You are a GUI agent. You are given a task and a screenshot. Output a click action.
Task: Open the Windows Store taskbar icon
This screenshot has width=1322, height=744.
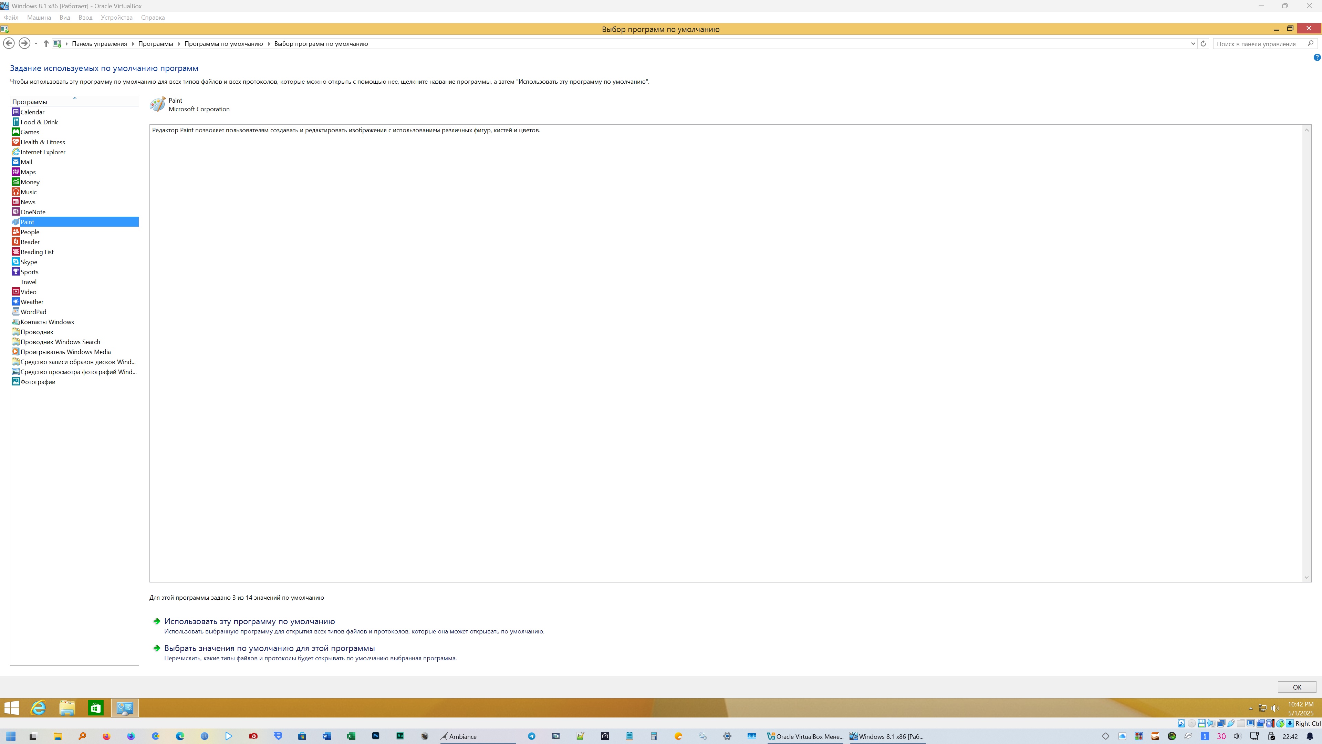pyautogui.click(x=95, y=708)
